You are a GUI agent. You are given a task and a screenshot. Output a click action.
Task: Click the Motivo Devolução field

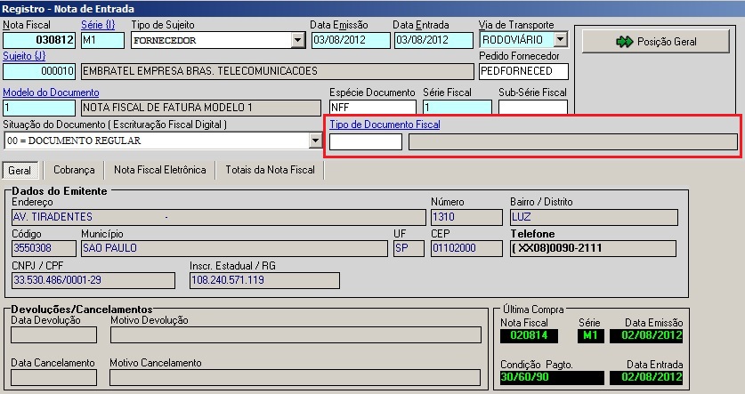(296, 334)
